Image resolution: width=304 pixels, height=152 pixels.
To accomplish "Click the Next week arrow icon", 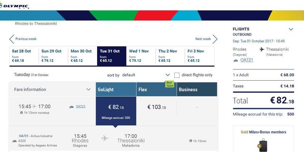I will point(215,39).
